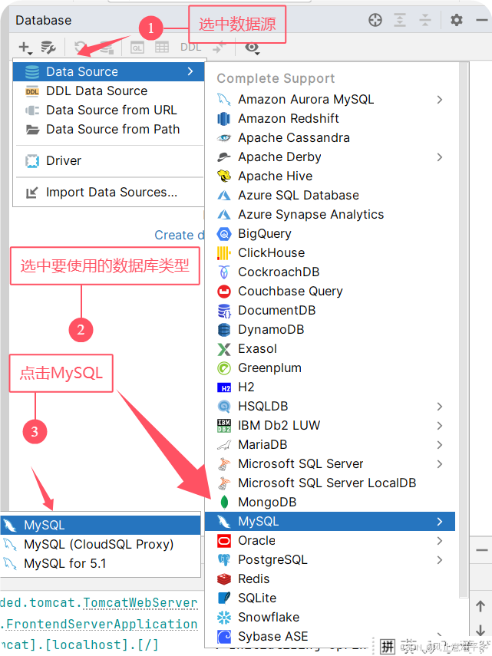This screenshot has height=656, width=492.
Task: Click the target locate icon in Database header
Action: [x=375, y=20]
